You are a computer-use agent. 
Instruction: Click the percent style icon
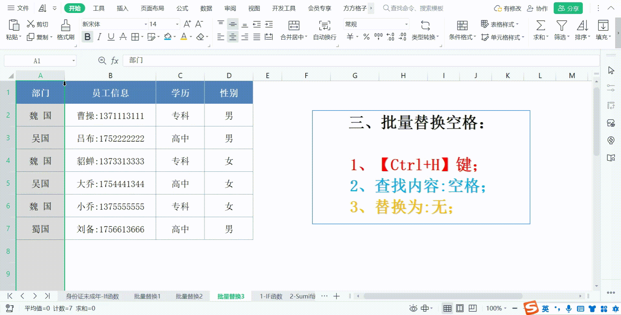(x=367, y=37)
